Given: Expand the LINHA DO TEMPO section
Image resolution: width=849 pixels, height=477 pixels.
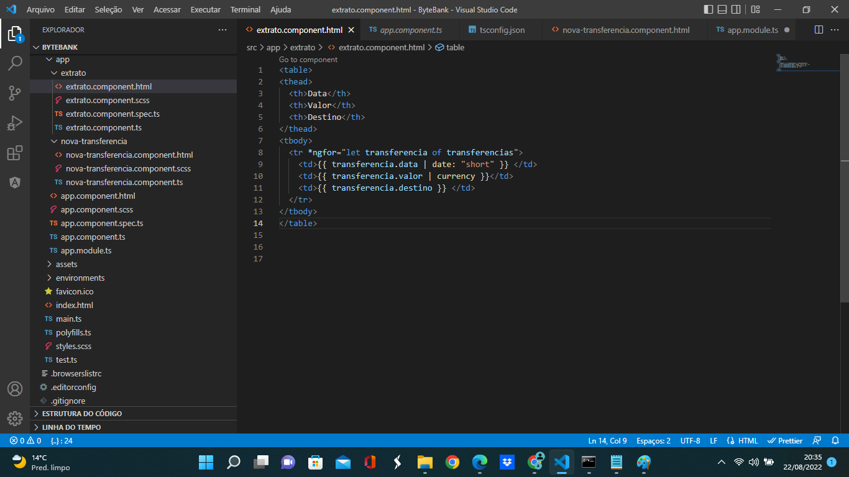Looking at the screenshot, I should point(133,427).
